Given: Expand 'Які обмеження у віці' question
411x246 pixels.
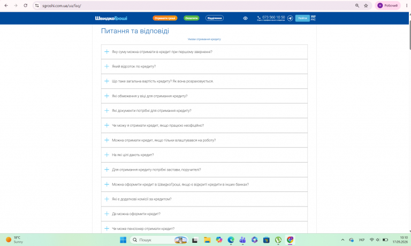Looking at the screenshot, I should (x=204, y=96).
